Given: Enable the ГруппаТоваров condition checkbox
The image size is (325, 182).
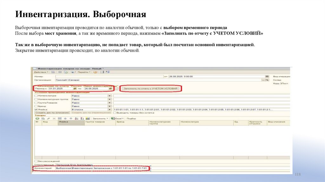Looking at the screenshot, I should point(36,103).
